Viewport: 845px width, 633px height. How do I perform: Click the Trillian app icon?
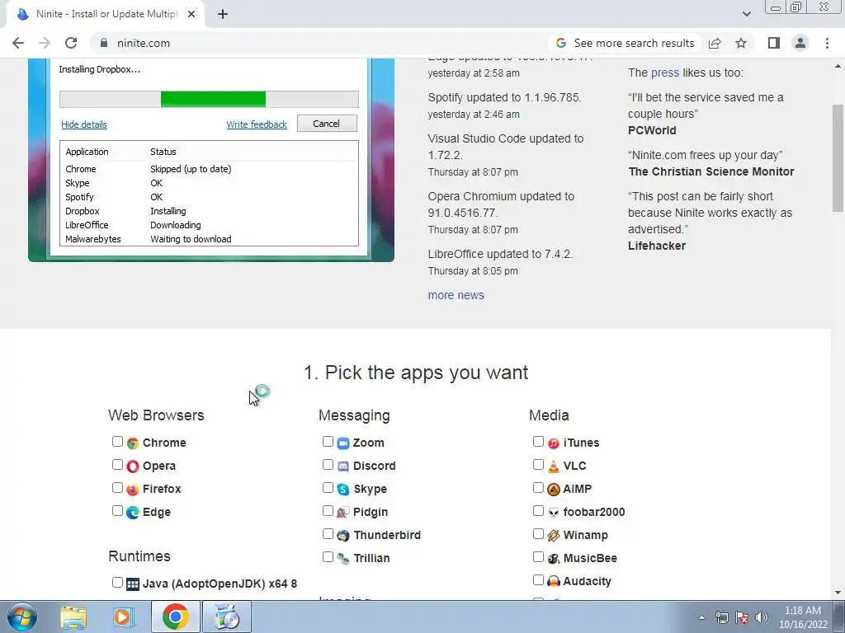343,559
